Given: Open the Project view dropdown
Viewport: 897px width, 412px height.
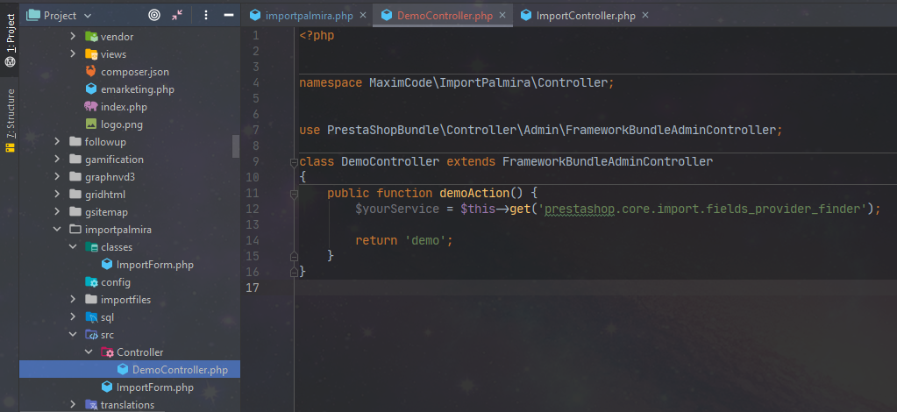Looking at the screenshot, I should tap(60, 16).
